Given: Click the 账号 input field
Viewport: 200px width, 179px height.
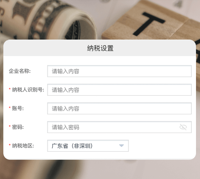Looking at the screenshot, I should (119, 108).
